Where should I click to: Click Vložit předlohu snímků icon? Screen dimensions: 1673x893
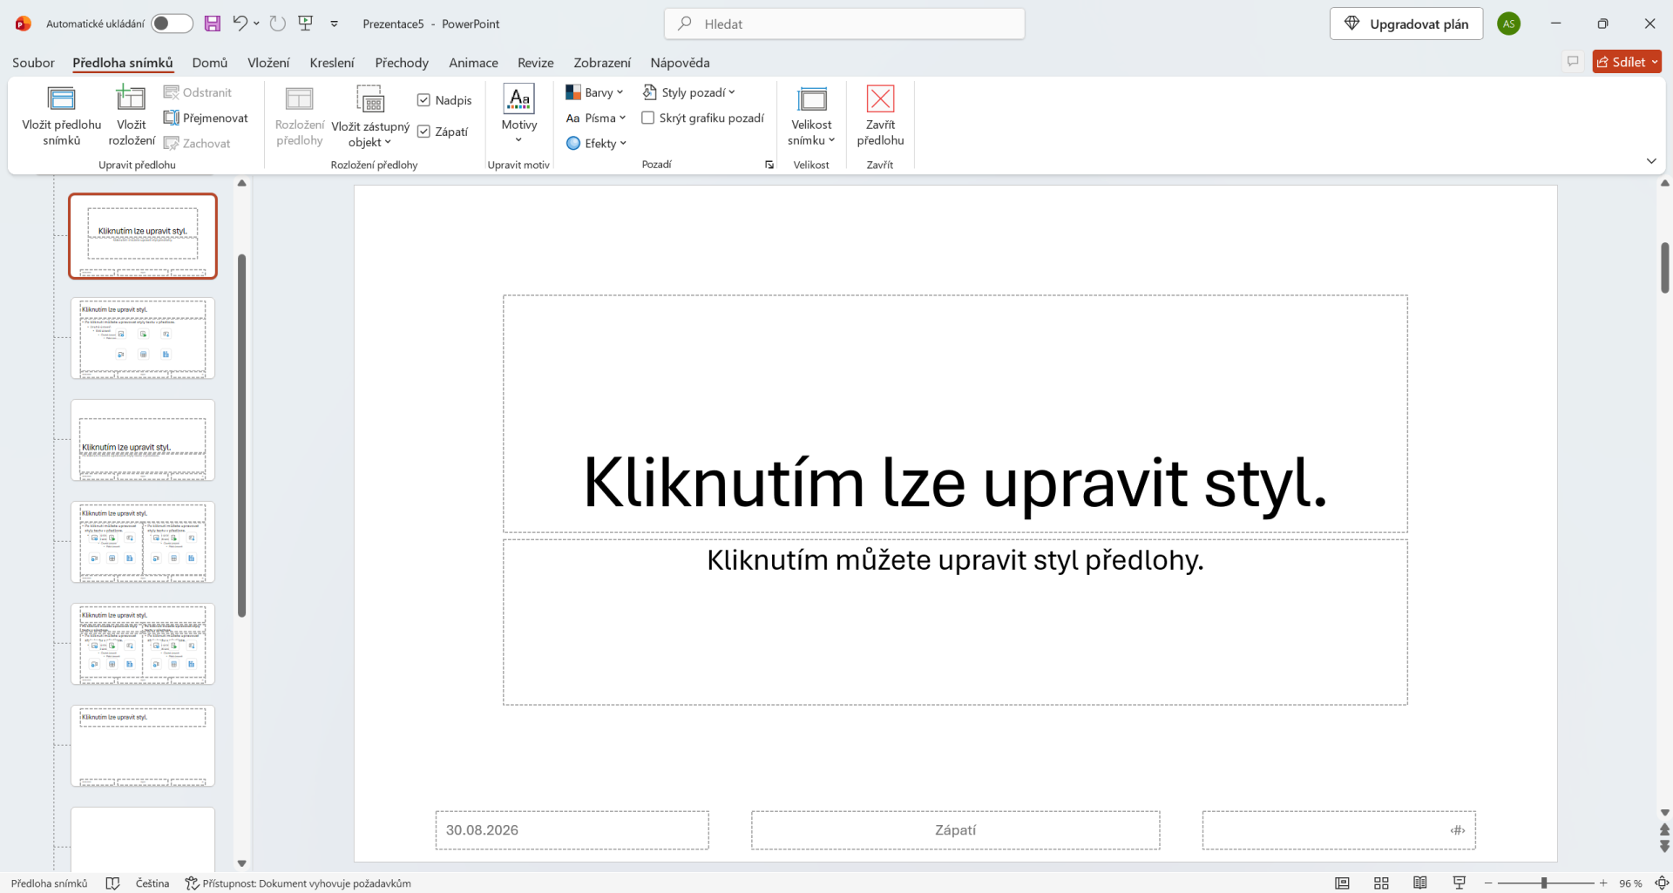[62, 115]
